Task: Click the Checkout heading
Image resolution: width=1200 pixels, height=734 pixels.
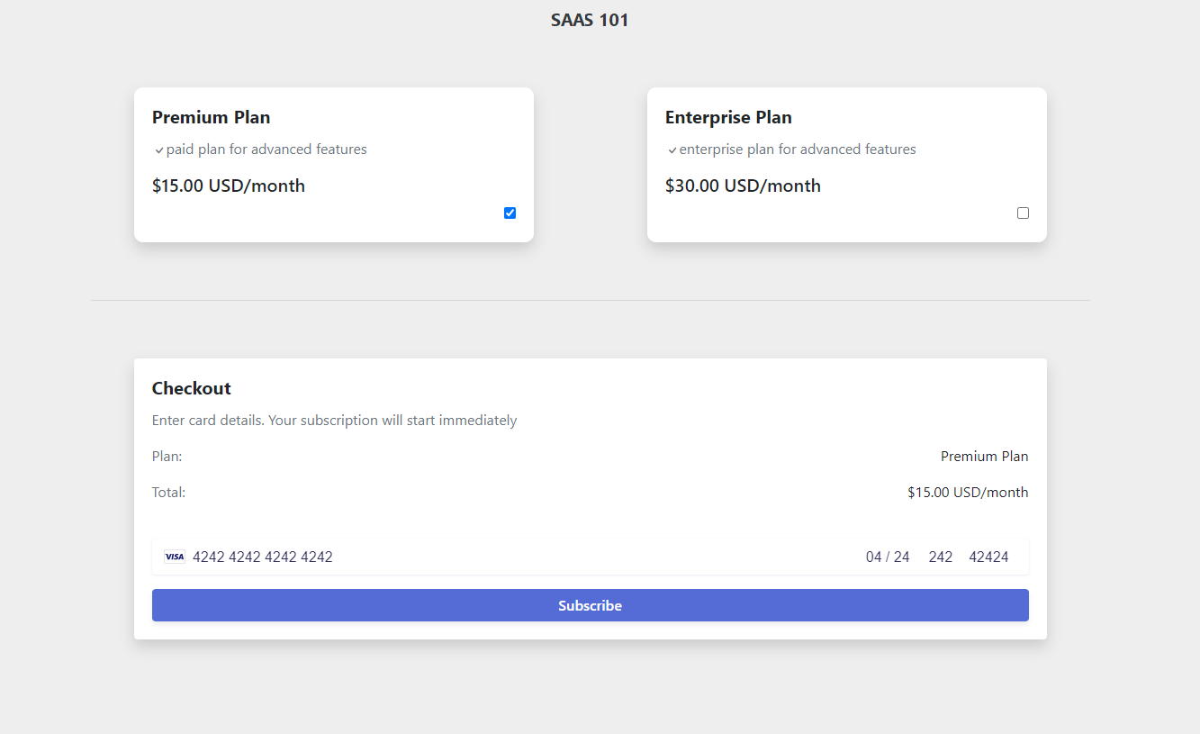Action: 192,388
